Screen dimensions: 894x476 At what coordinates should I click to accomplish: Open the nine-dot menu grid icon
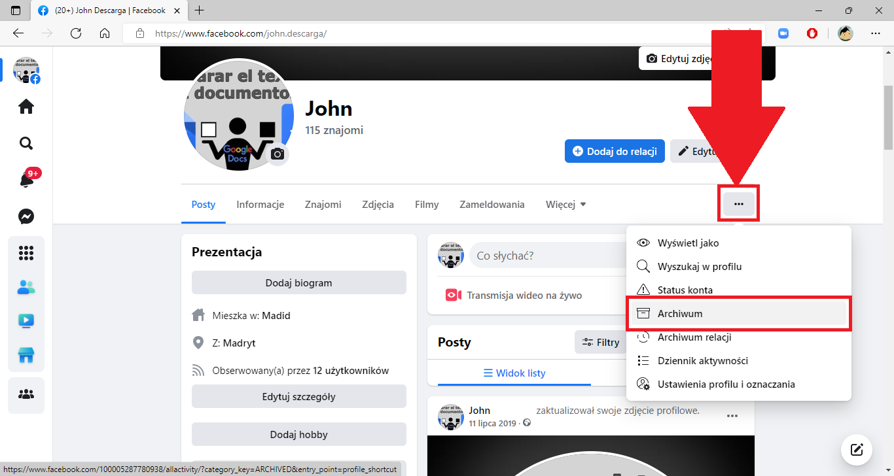tap(26, 253)
